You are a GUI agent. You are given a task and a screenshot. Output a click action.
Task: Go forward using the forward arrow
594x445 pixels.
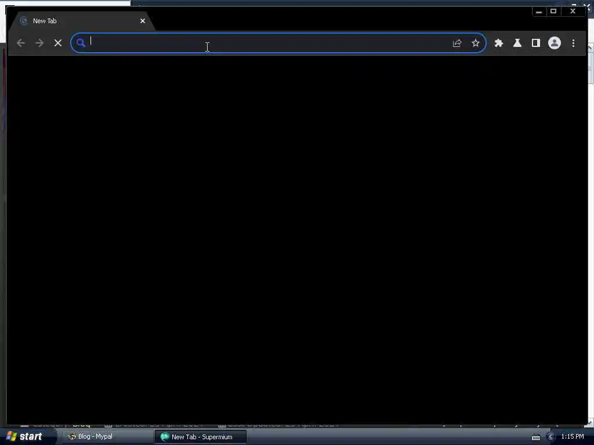point(39,43)
